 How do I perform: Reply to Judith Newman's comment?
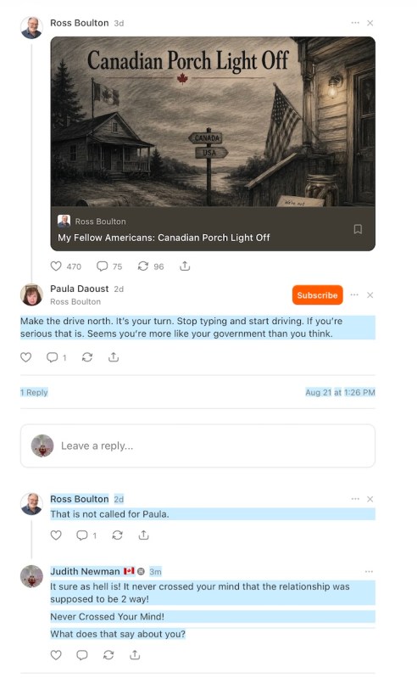tap(82, 655)
